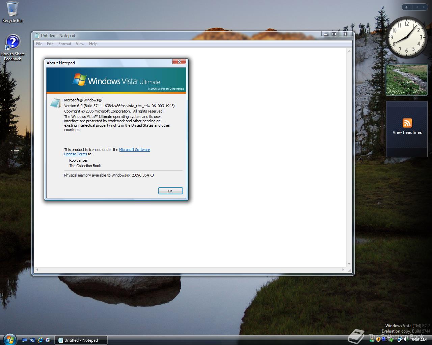Open the Recycle Bin desktop icon

12,12
